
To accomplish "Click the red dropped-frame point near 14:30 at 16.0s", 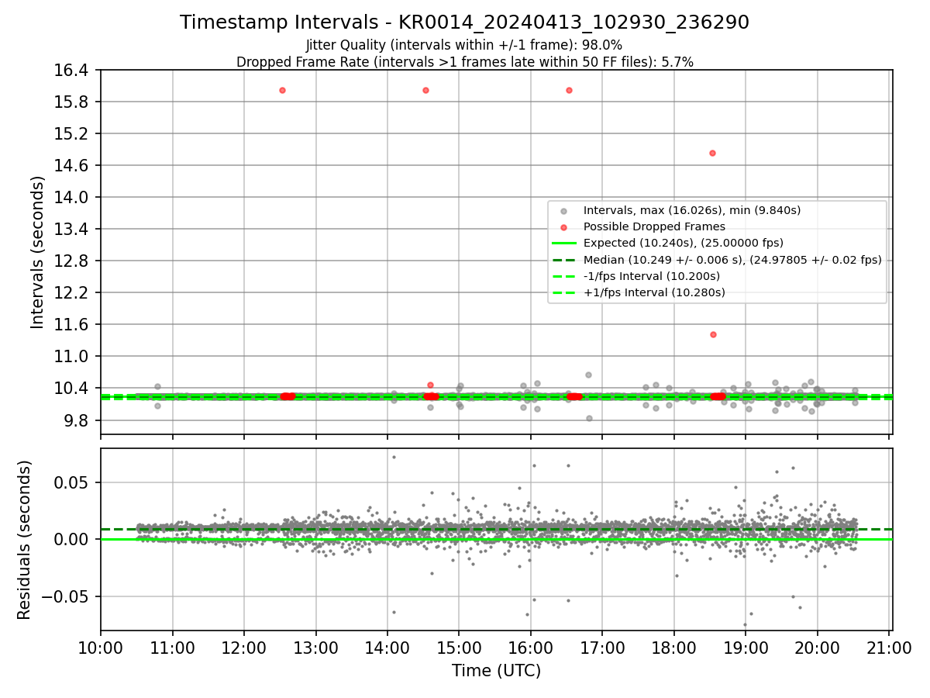I will click(x=425, y=90).
